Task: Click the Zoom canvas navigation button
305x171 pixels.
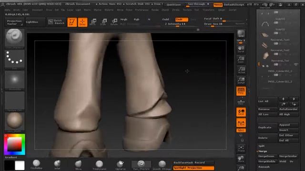Action: pyautogui.click(x=241, y=59)
